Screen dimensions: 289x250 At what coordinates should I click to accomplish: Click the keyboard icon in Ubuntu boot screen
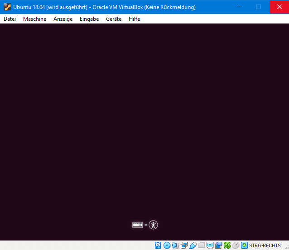point(138,225)
